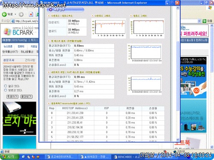Click the orange GO button in ad banner
Image resolution: width=214 pixels, height=160 pixels.
[x=196, y=90]
